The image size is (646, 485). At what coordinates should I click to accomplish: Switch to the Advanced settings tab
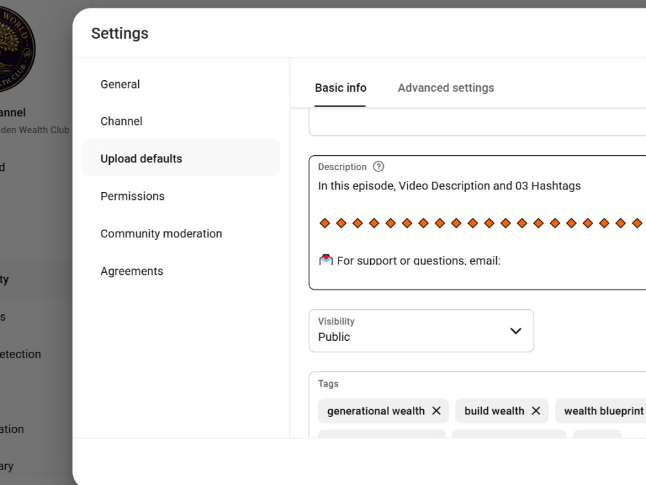(x=446, y=88)
